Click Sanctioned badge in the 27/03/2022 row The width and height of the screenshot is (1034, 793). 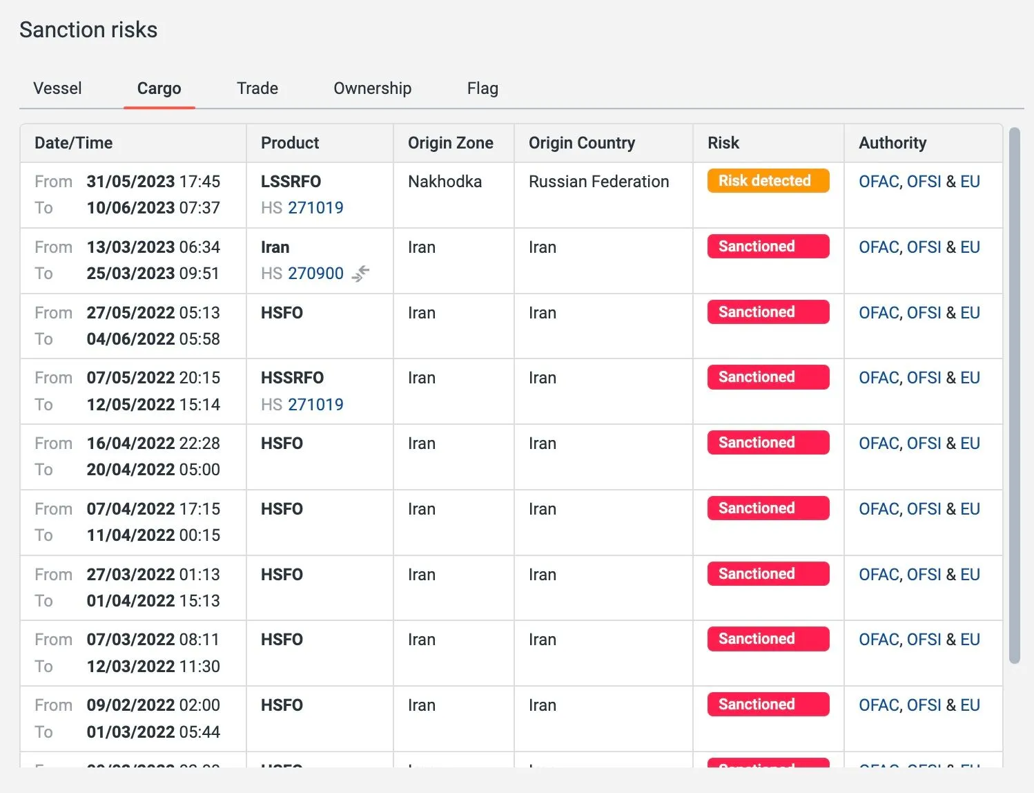pos(768,574)
